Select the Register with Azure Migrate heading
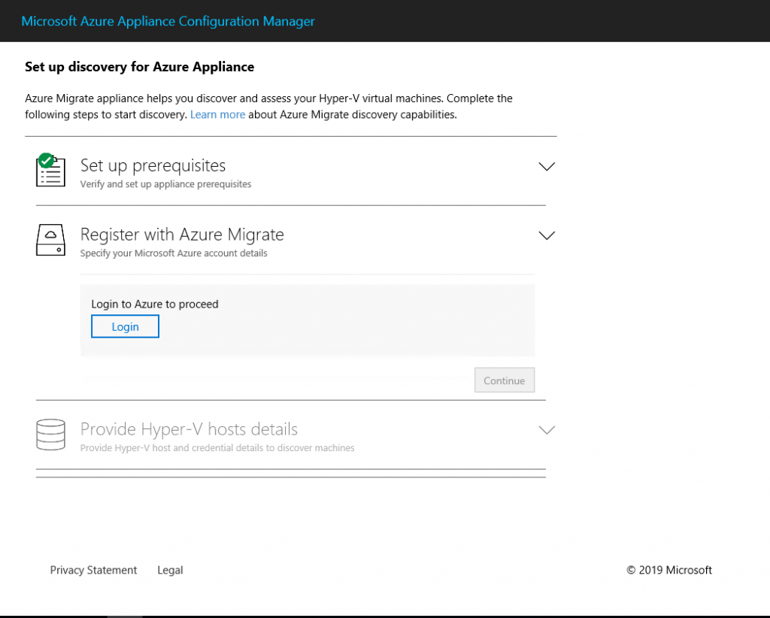The image size is (770, 618). [x=182, y=235]
